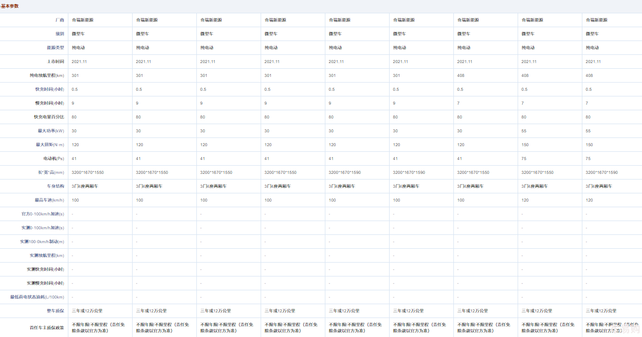Click 奇瑞新能源 in the first vehicle column
This screenshot has height=337, width=642.
(x=82, y=20)
